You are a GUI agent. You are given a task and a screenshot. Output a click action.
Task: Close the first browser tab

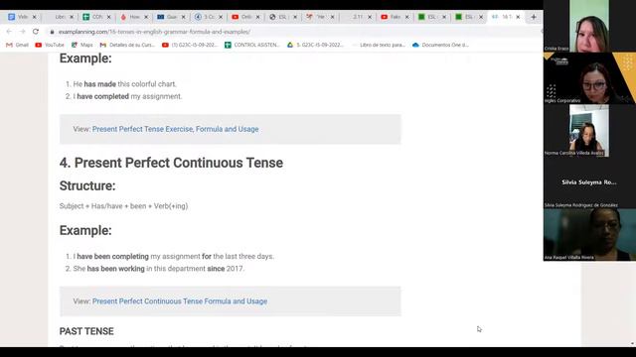click(34, 17)
